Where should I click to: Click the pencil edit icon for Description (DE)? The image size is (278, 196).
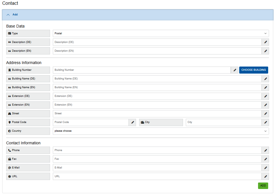point(265,42)
